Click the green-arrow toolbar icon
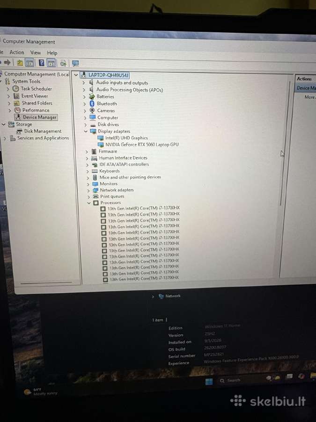The width and height of the screenshot is (316, 422). click(63, 63)
